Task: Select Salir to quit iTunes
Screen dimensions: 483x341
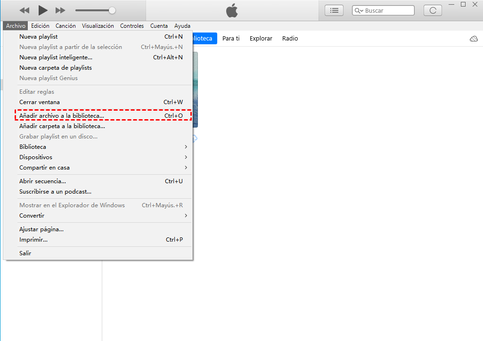Action: [25, 253]
